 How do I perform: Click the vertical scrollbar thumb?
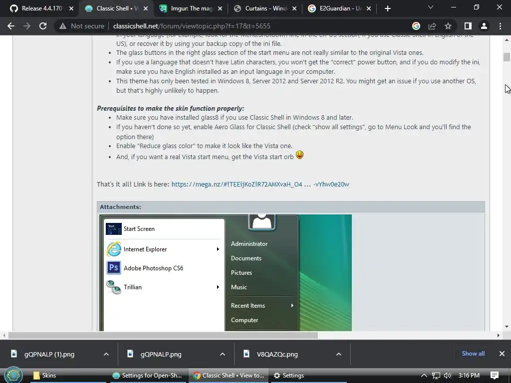[x=507, y=57]
